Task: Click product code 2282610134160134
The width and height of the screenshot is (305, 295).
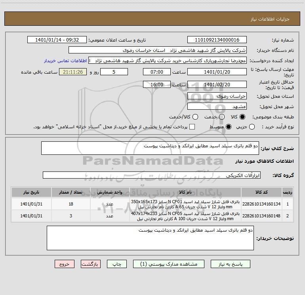Action: [x=261, y=204]
